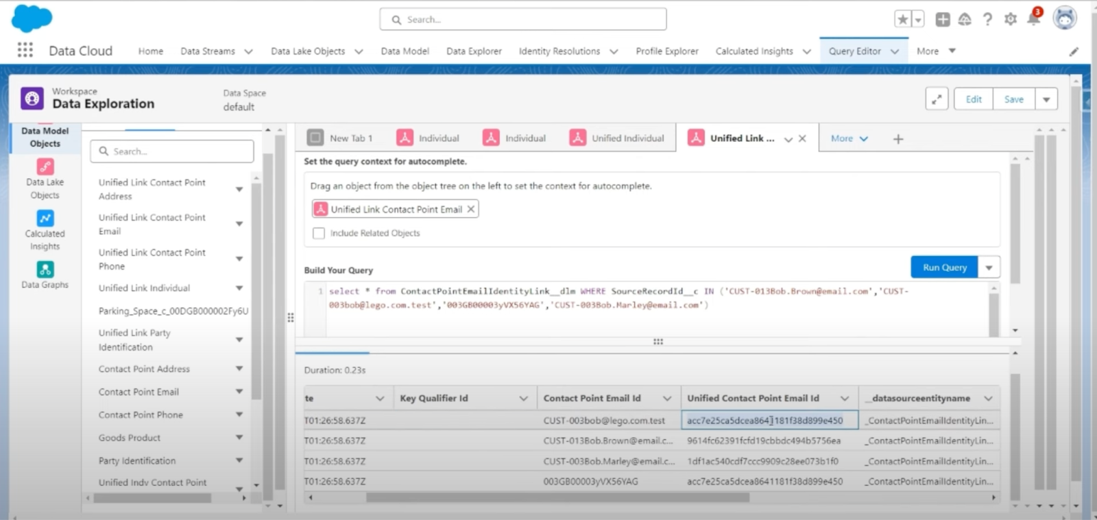Click Run Query button
1097x520 pixels.
(945, 267)
